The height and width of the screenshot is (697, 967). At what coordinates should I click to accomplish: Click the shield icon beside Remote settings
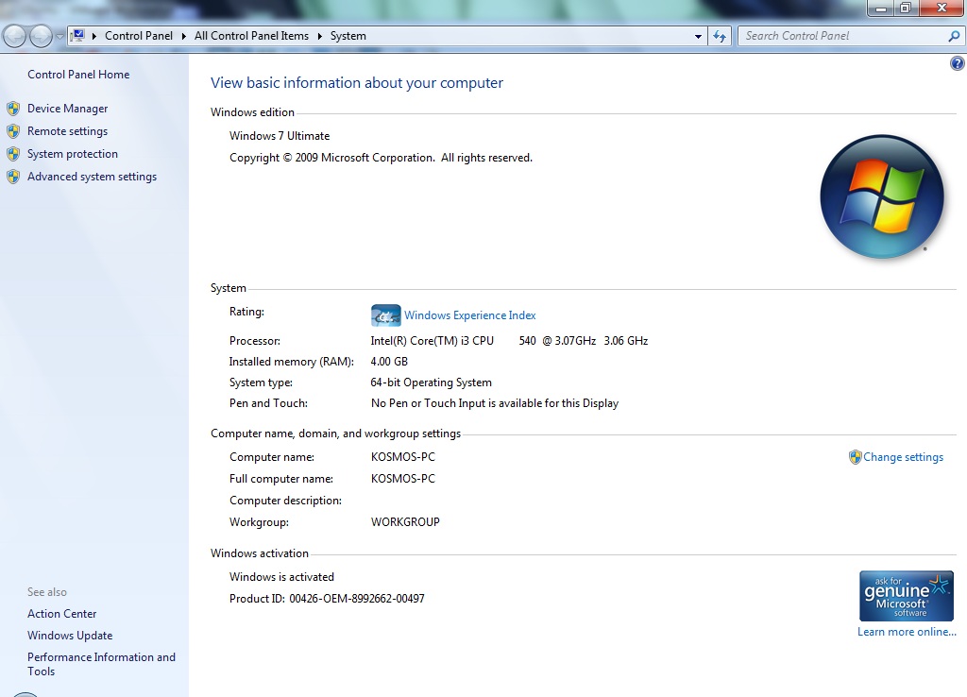[13, 131]
